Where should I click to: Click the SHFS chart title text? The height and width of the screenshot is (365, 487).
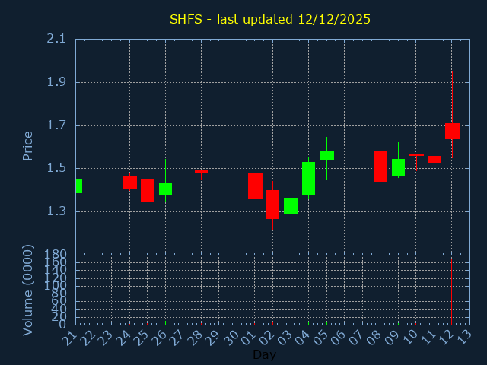point(269,19)
